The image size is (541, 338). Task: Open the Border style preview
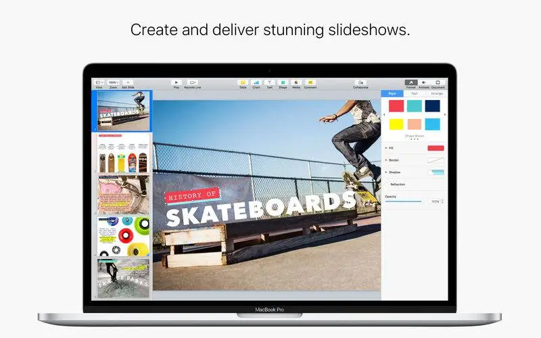[x=436, y=160]
